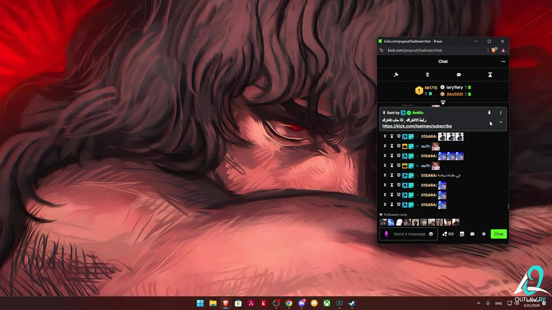
Task: Open Xbox app from taskbar
Action: pyautogui.click(x=327, y=303)
